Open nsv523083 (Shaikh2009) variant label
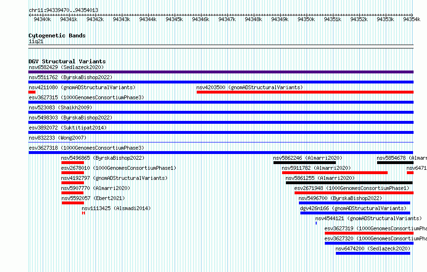The image size is (427, 272). click(60, 107)
